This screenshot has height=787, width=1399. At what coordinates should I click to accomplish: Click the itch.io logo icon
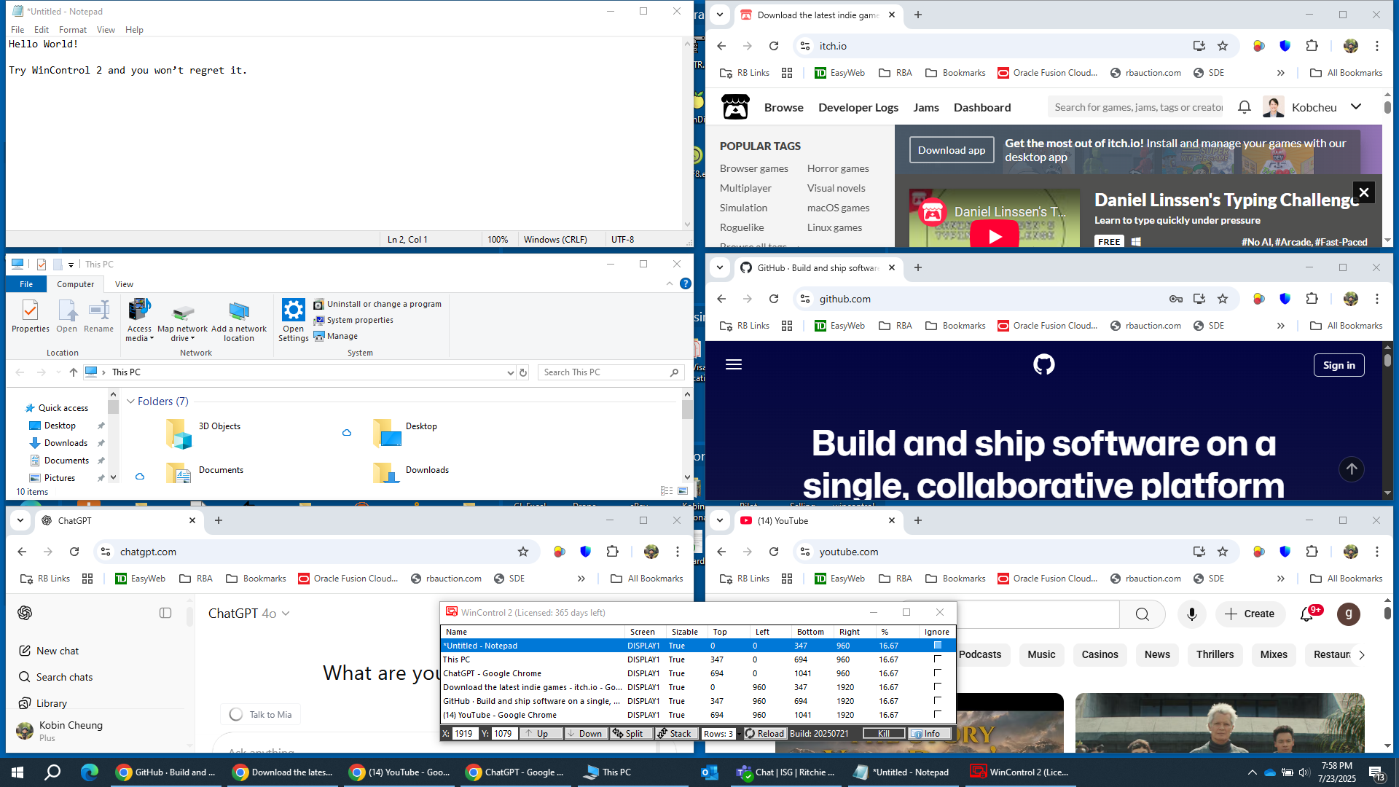click(735, 107)
